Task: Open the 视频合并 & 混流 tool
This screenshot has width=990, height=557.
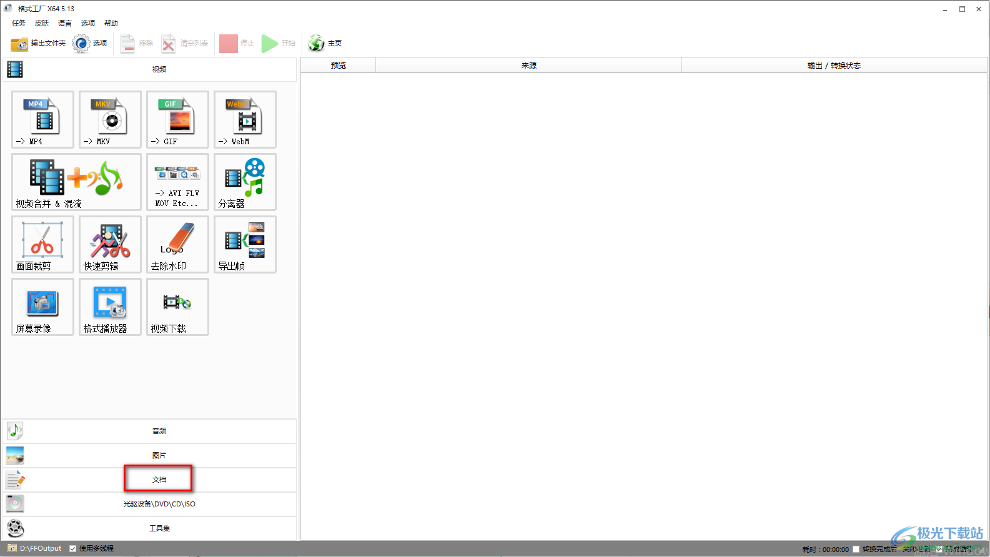Action: point(76,182)
